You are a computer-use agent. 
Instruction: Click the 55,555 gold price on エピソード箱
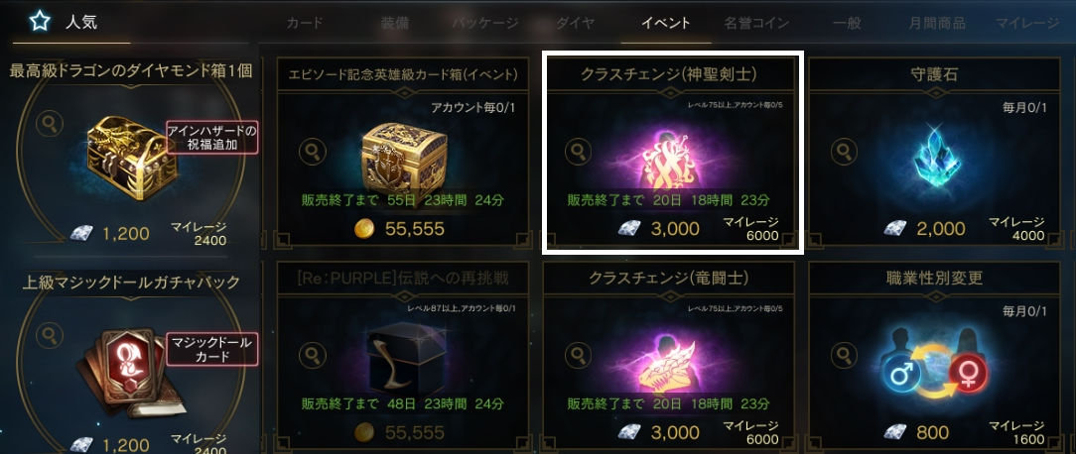point(399,229)
